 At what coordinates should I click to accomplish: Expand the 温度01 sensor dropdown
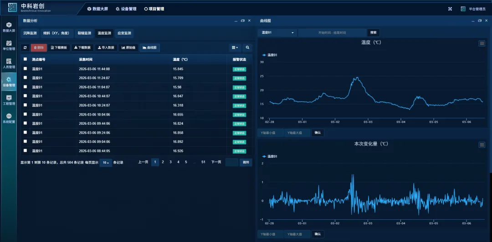point(277,33)
